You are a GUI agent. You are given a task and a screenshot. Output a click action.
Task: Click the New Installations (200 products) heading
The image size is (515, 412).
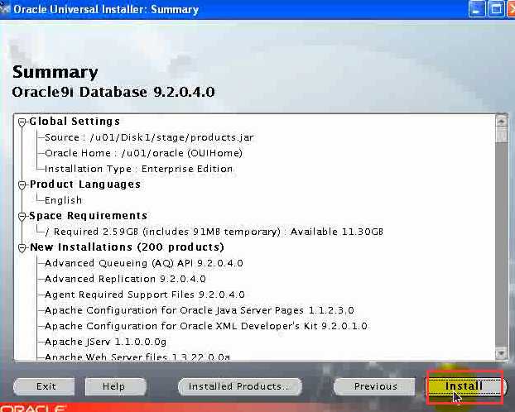coord(127,247)
